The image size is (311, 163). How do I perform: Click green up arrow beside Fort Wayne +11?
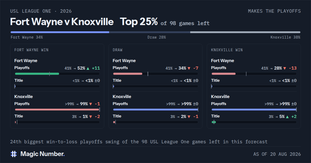(x=88, y=68)
